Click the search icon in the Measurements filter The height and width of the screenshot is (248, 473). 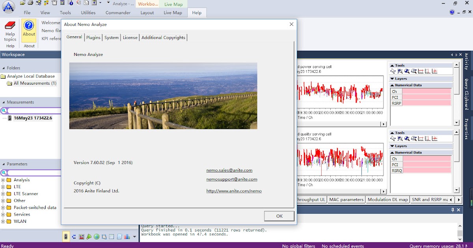[x=4, y=111]
